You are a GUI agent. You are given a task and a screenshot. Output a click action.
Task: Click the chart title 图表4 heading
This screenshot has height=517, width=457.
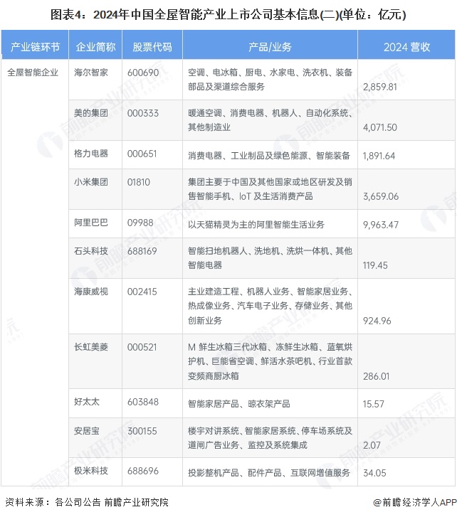pos(228,14)
